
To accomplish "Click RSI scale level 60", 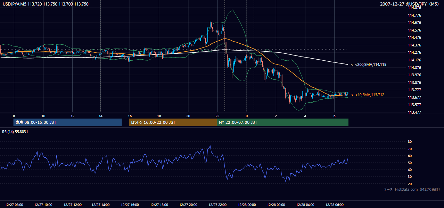I will pos(410,156).
